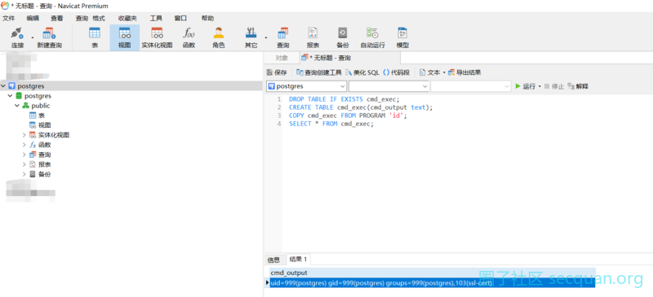The width and height of the screenshot is (653, 297).
Task: Open the Text (文本) dropdown
Action: pos(433,72)
